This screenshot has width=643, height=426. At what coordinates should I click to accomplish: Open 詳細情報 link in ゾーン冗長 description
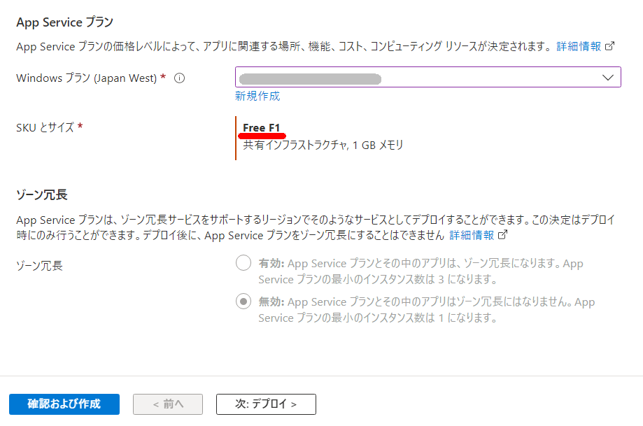471,235
